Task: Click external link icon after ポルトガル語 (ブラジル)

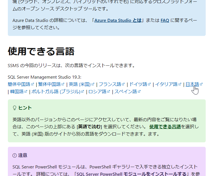Action: (x=83, y=91)
